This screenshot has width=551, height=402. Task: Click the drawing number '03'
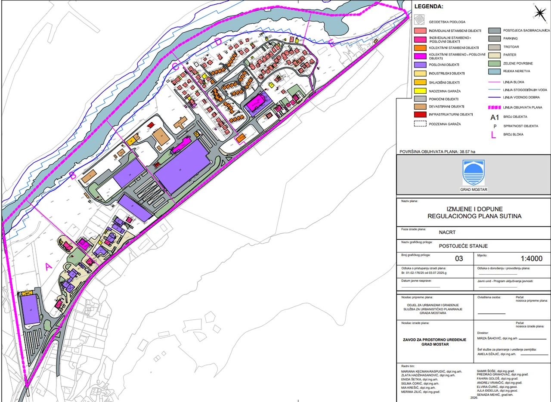tap(459, 259)
